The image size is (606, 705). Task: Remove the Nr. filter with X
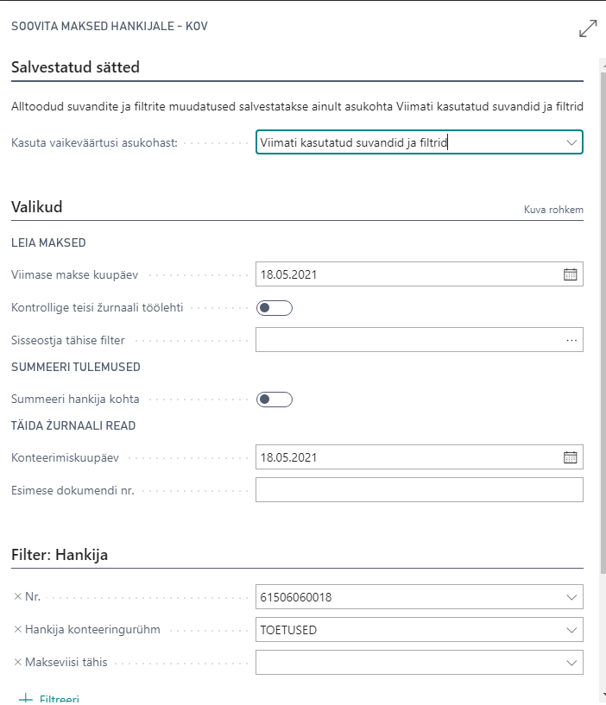18,596
